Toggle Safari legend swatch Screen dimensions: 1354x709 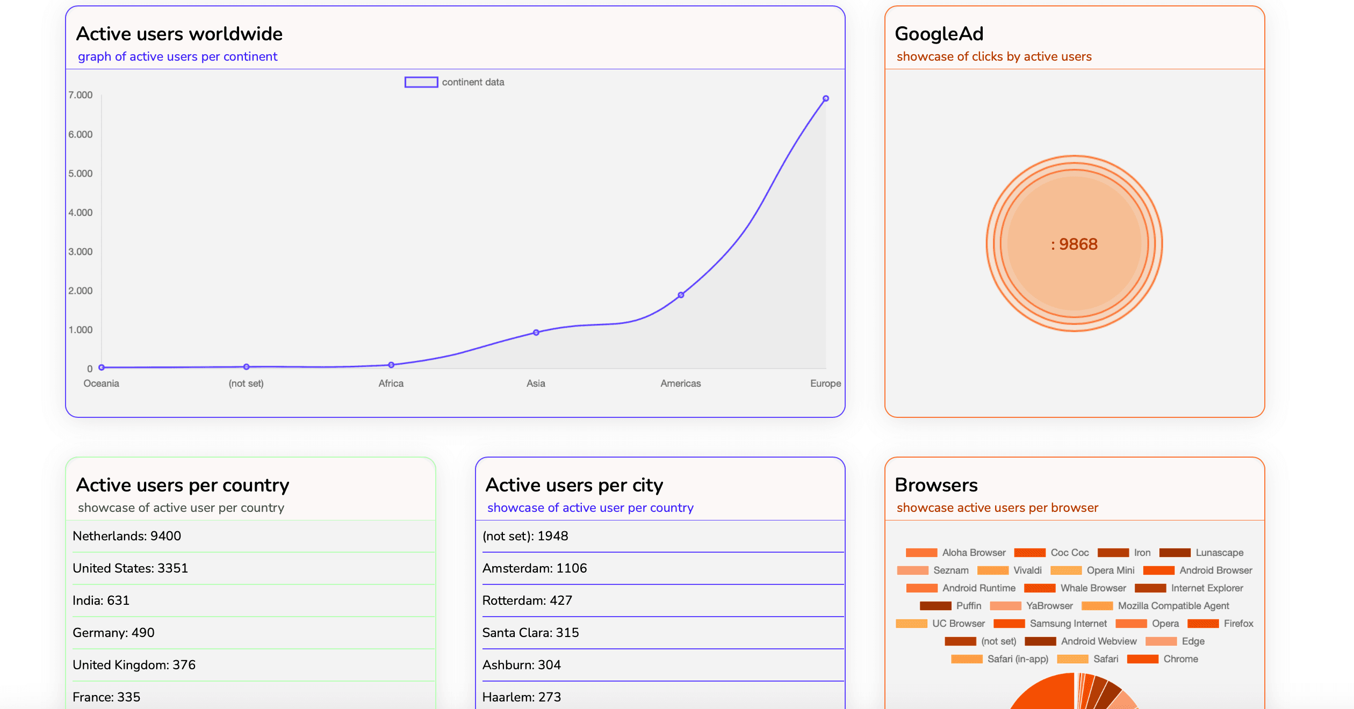1072,659
